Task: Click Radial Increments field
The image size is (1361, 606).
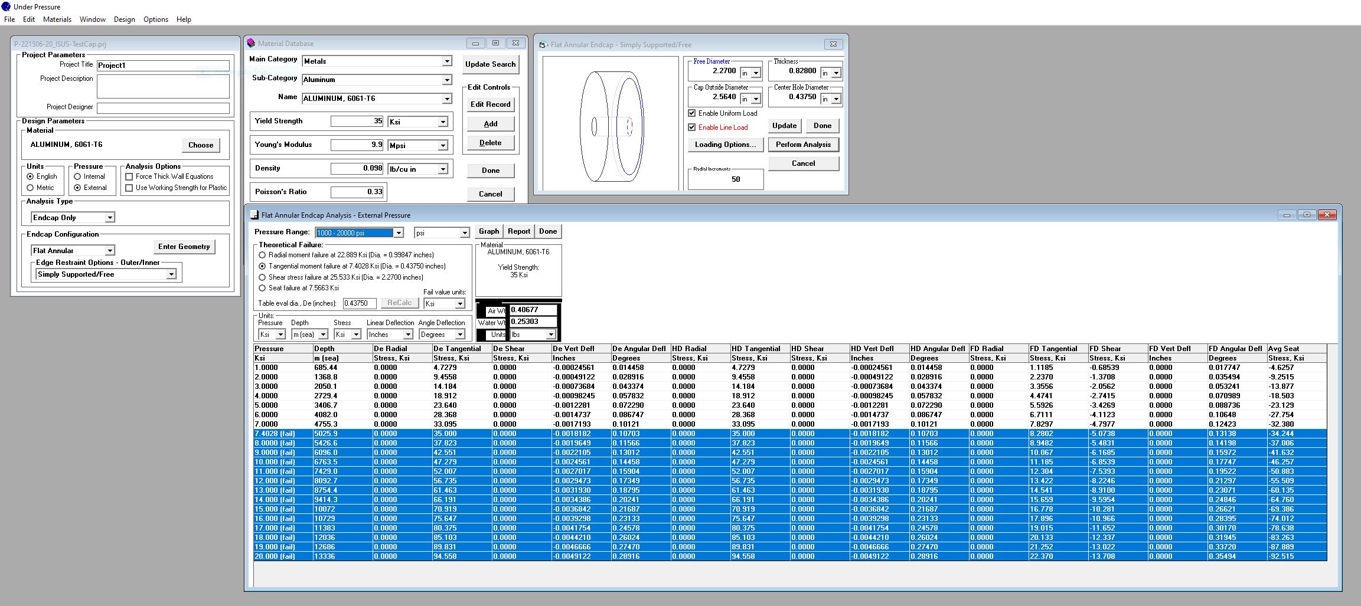Action: click(x=726, y=179)
